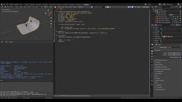The image size is (182, 102).
Task: Open the viewport Add menu
Action: pos(25,7)
